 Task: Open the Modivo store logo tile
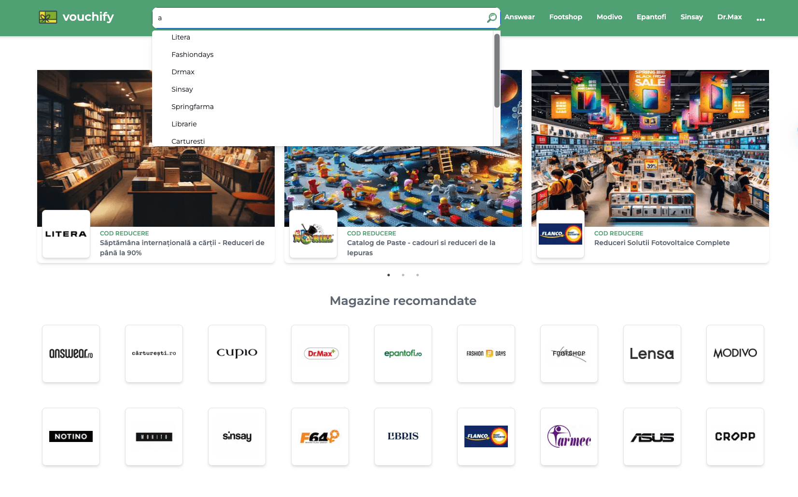tap(735, 354)
